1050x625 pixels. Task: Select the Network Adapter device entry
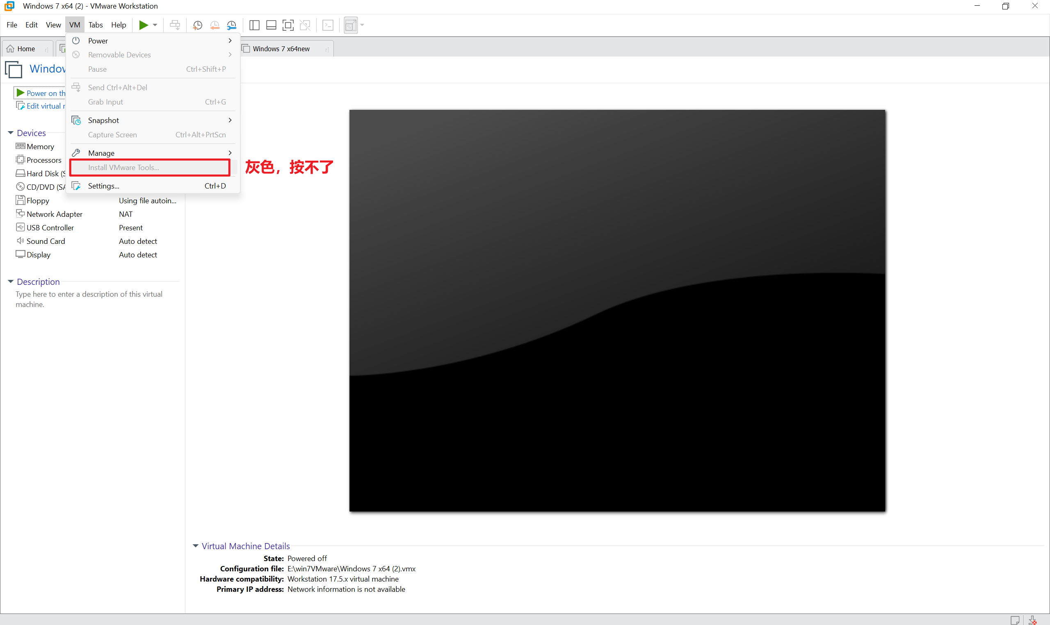[54, 214]
